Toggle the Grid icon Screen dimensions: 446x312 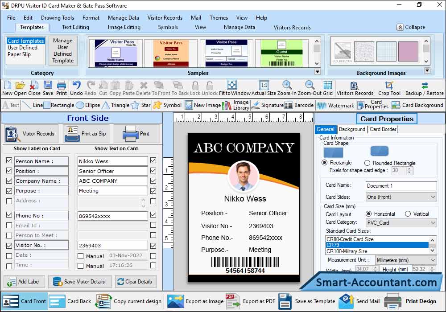click(x=328, y=85)
